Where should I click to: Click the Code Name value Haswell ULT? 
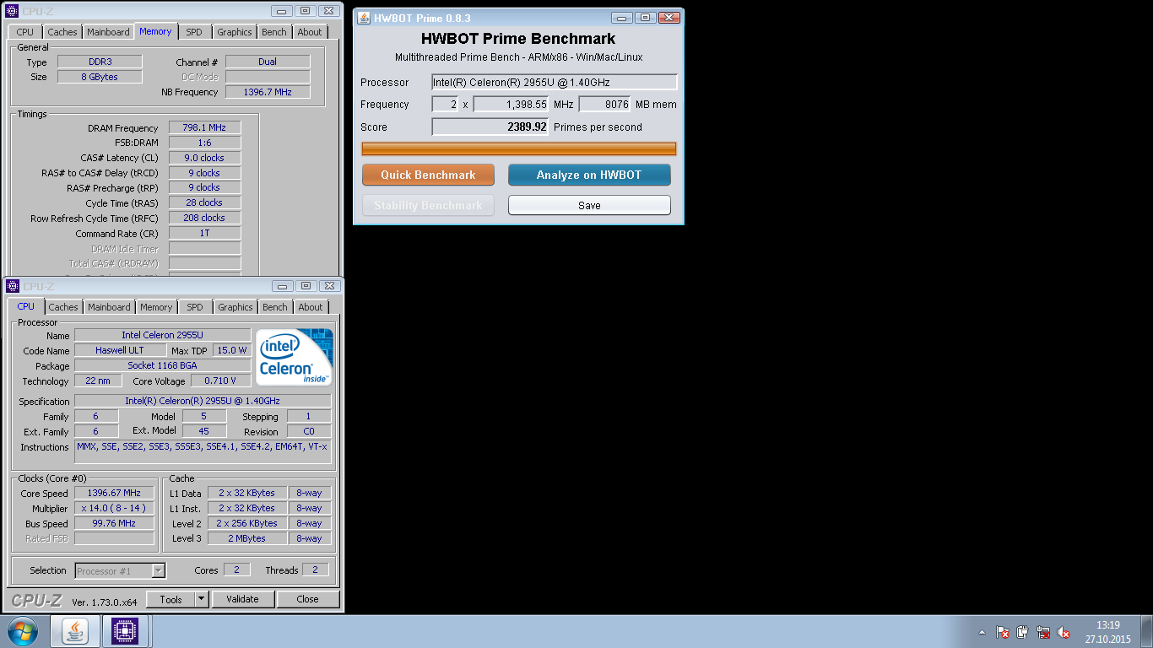tap(120, 350)
